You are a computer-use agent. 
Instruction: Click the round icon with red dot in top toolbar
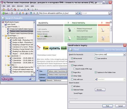point(15,9)
